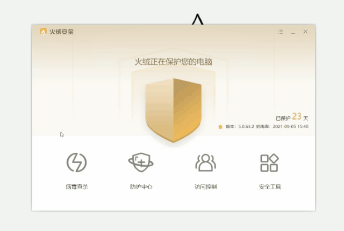Close the 火绒安全 window
The width and height of the screenshot is (344, 231).
(305, 32)
